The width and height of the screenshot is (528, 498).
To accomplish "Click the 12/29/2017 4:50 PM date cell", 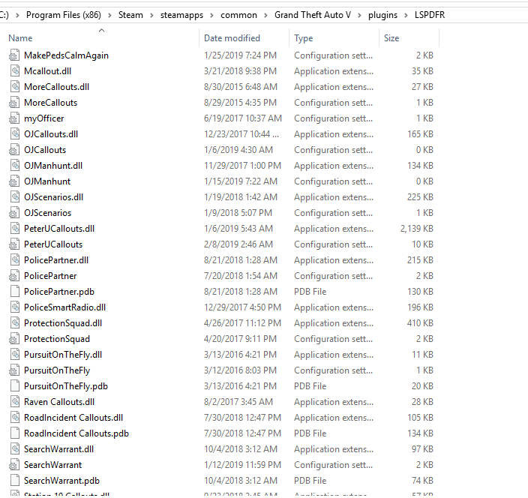I will (242, 307).
